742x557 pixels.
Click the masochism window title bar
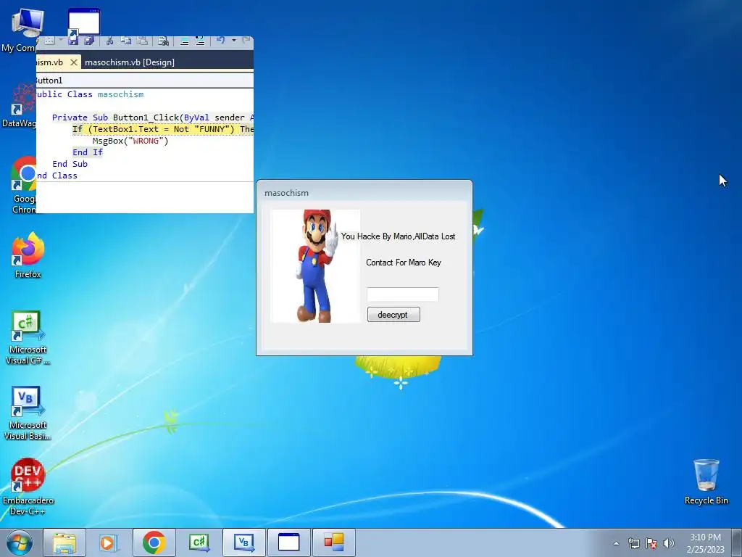(x=364, y=192)
